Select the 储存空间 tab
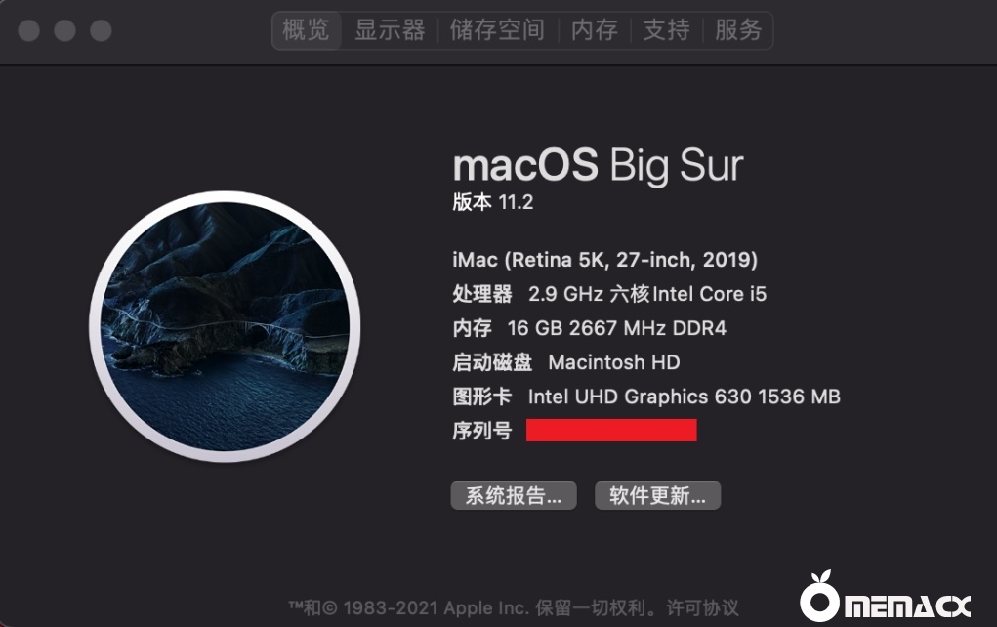This screenshot has width=997, height=627. point(497,30)
